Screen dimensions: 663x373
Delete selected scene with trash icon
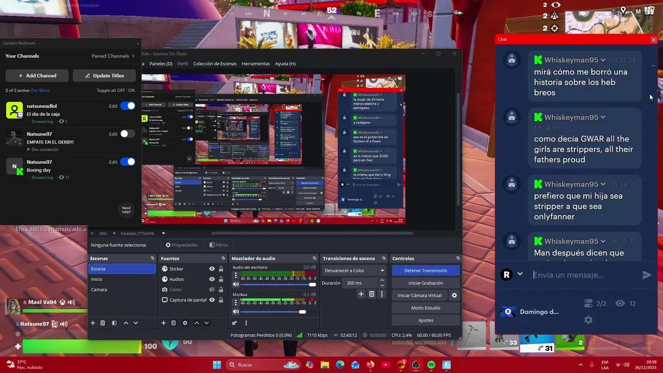[x=103, y=323]
